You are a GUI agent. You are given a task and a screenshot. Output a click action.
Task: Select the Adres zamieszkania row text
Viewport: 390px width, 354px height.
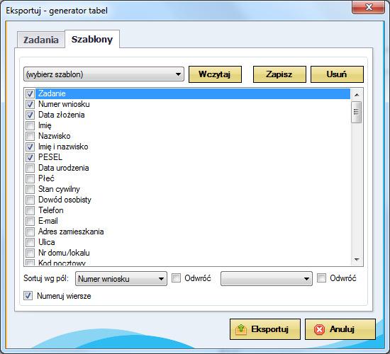[x=71, y=232]
